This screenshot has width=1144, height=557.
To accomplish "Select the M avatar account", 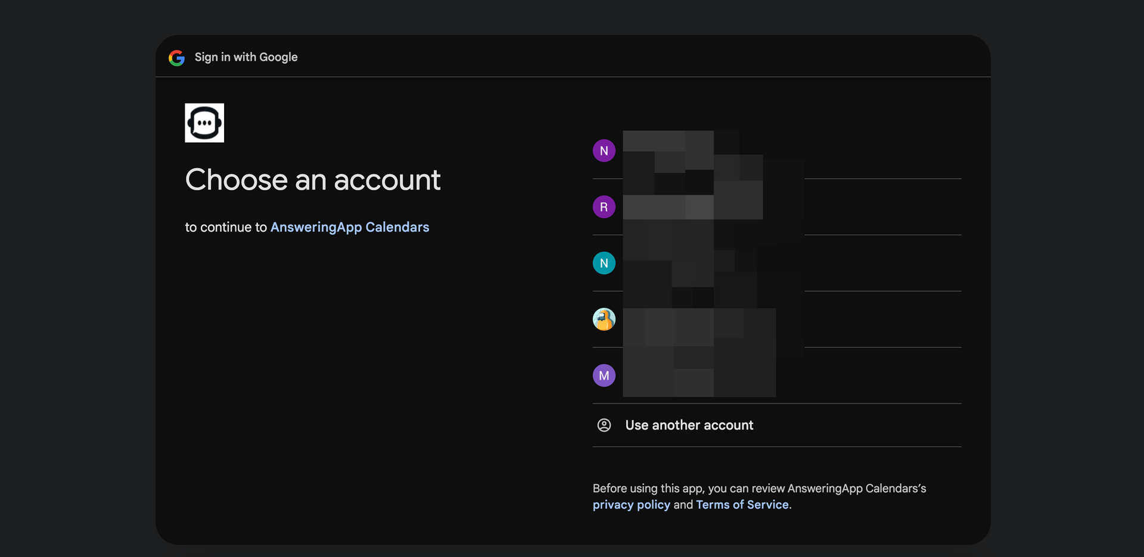I will pyautogui.click(x=776, y=376).
